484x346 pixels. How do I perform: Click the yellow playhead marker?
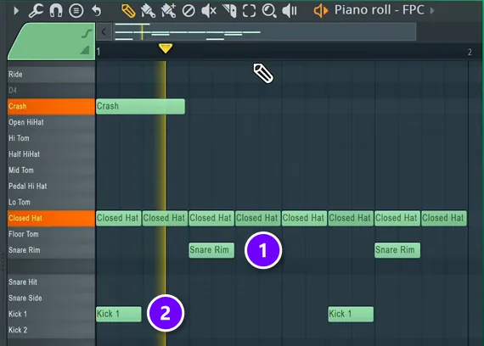click(166, 48)
